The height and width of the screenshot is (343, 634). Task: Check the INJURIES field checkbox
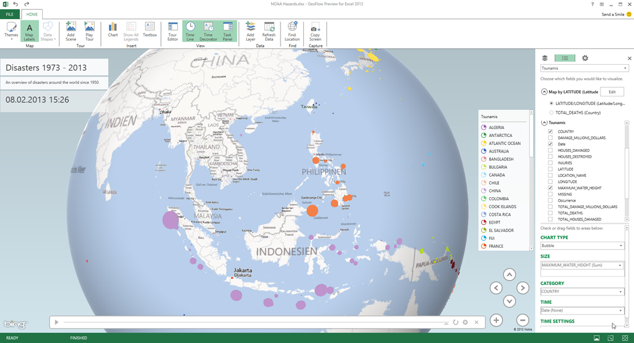550,163
